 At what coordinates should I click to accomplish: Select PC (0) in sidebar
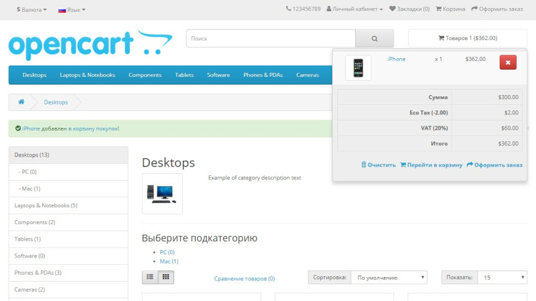pos(68,172)
